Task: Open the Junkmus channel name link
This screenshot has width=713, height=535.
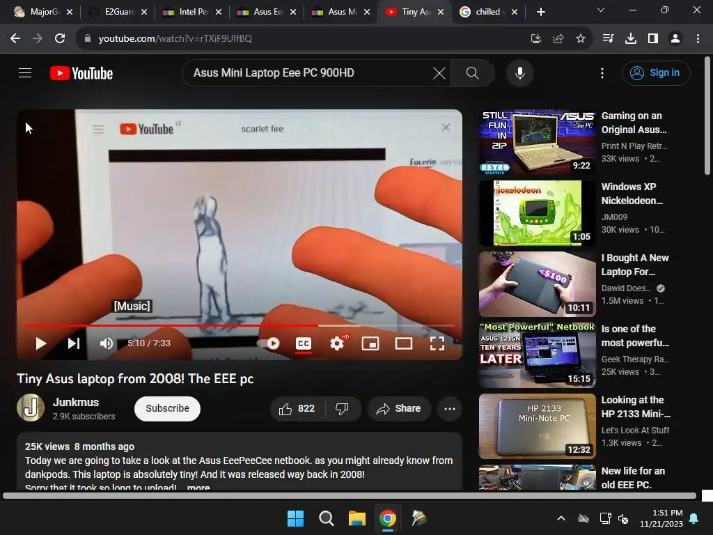Action: coord(75,402)
